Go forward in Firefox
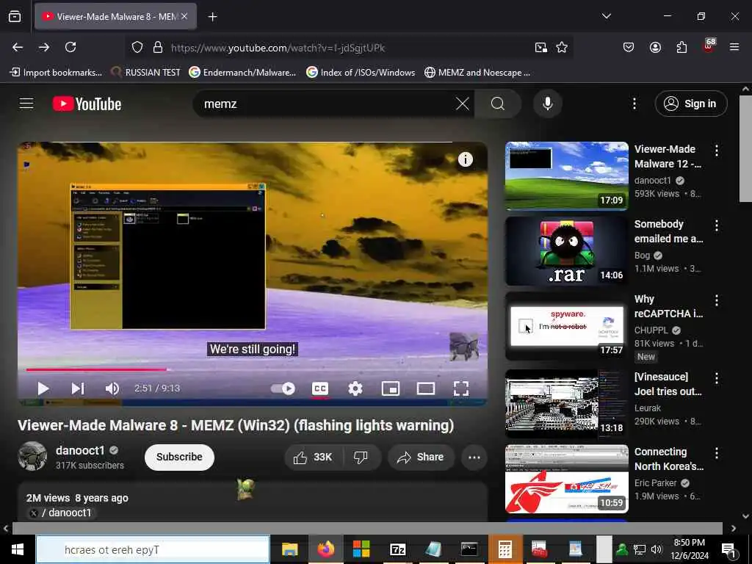Image resolution: width=752 pixels, height=564 pixels. click(44, 47)
